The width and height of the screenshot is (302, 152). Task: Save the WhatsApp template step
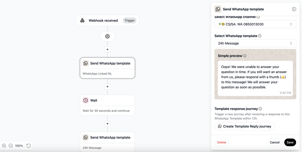tap(290, 142)
